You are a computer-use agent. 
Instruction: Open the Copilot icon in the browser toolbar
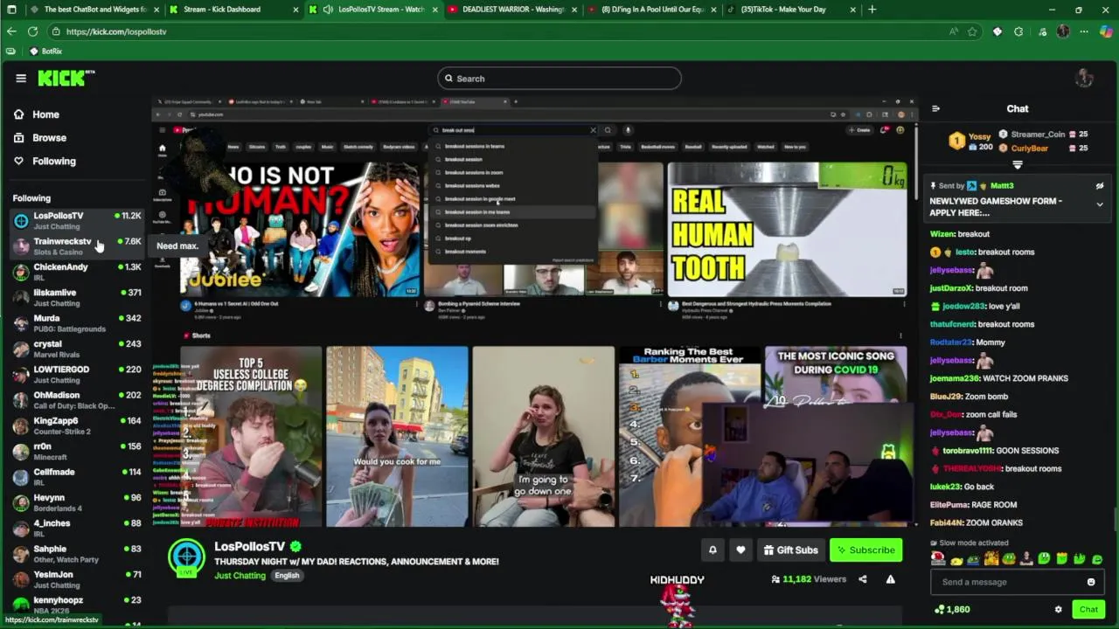tap(1106, 31)
